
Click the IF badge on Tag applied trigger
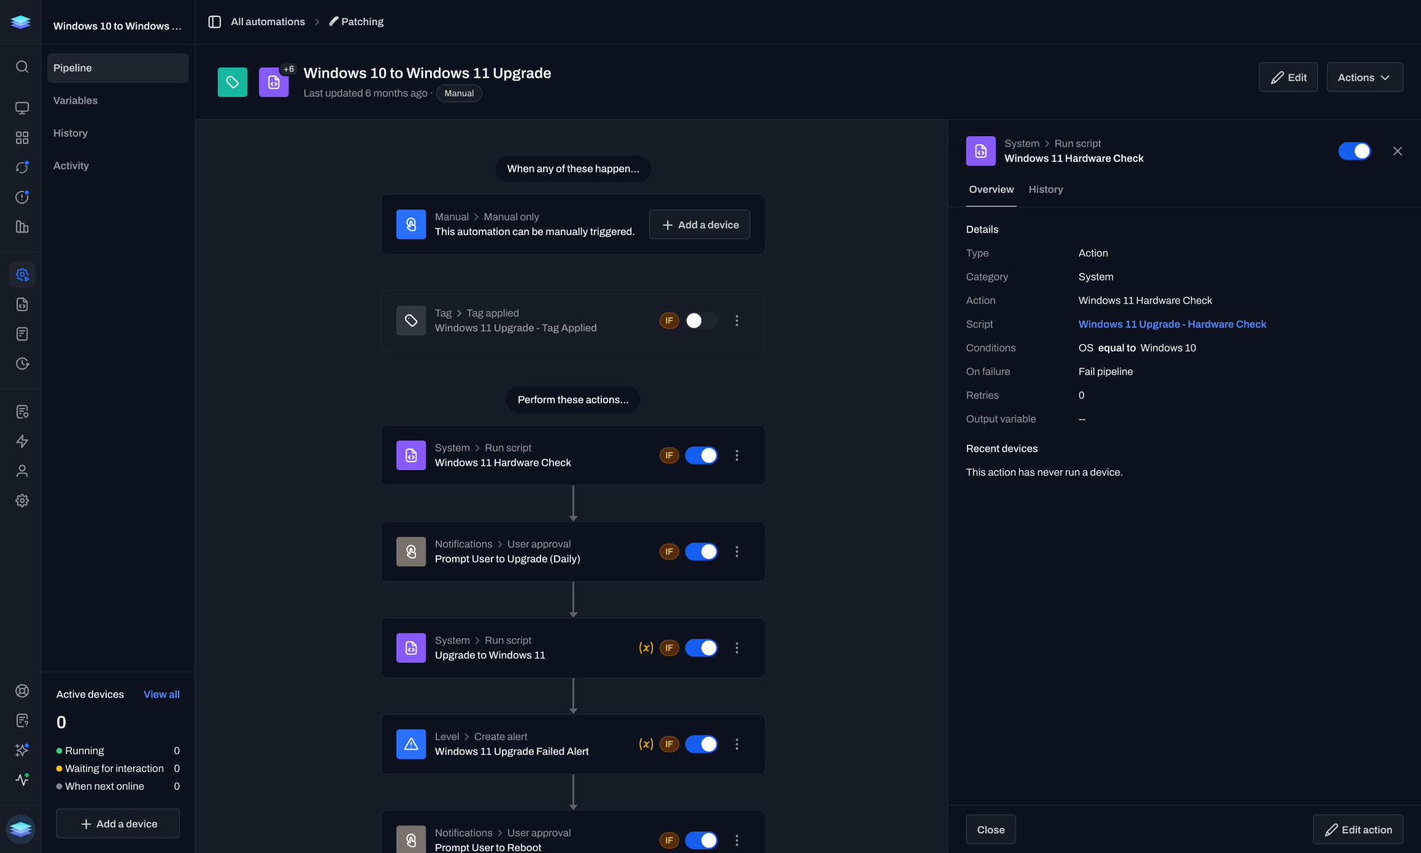point(669,320)
